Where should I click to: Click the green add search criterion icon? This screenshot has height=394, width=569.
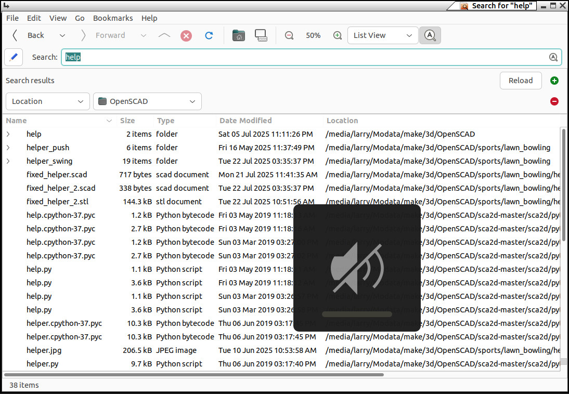554,81
